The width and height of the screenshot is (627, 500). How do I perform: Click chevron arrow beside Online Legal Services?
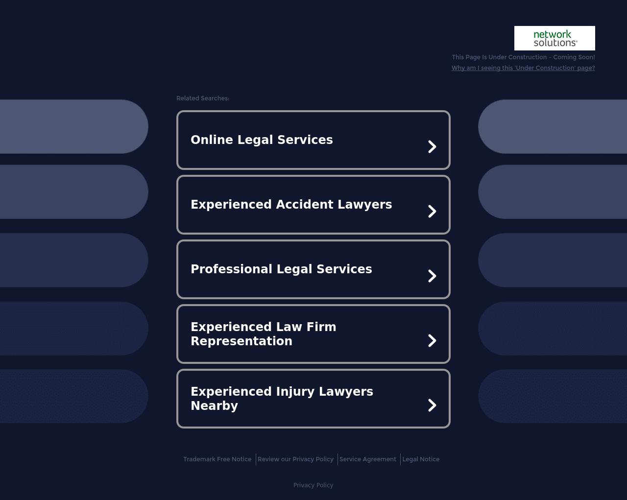(432, 146)
